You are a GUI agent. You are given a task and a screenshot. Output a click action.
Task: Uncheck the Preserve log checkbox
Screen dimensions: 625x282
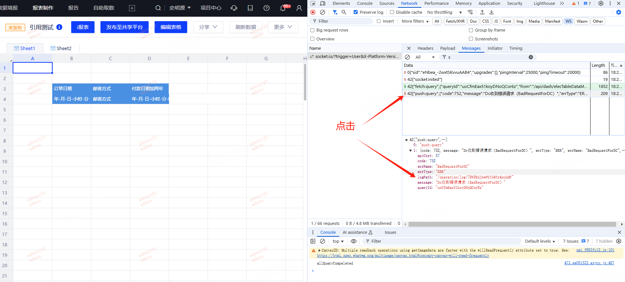click(356, 12)
